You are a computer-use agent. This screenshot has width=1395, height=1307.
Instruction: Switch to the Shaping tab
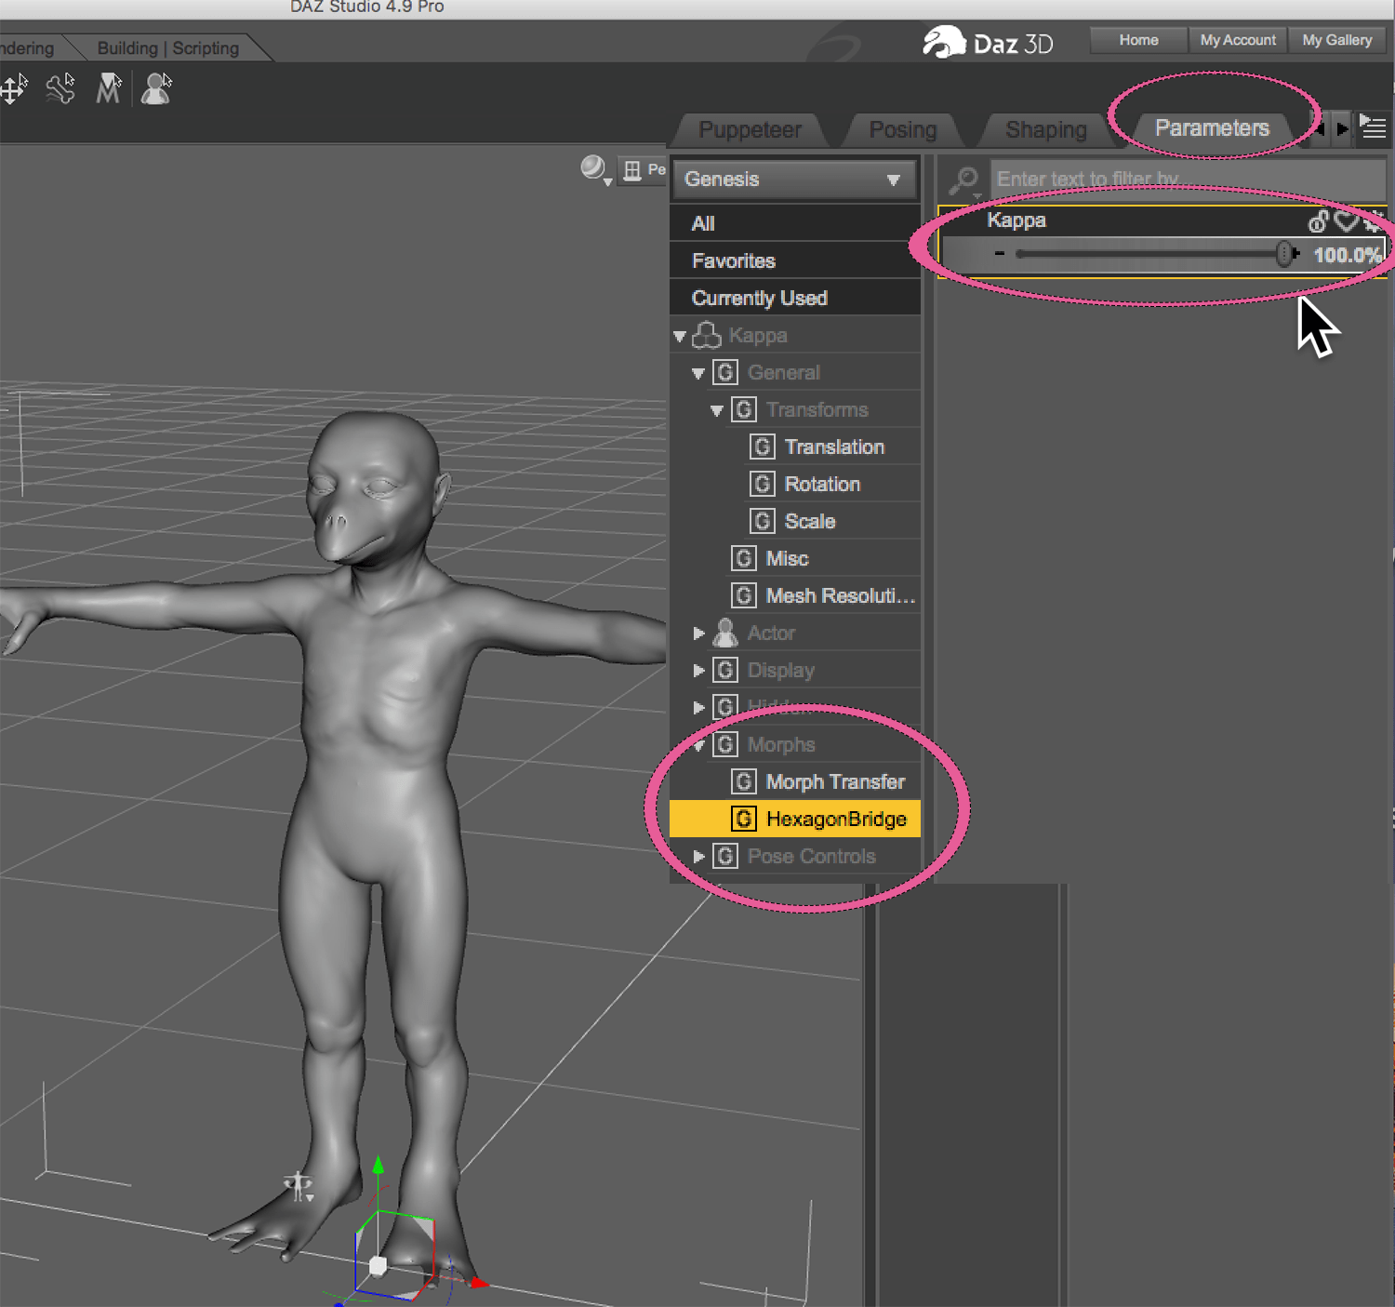1045,129
